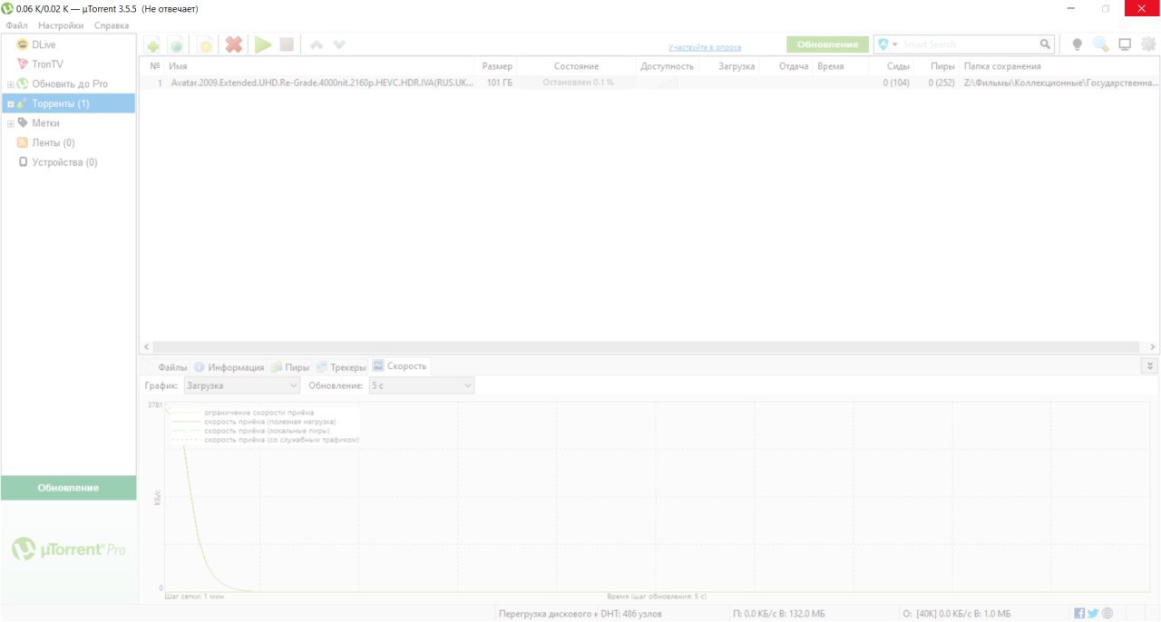Open the Справка menu
Screen dimensions: 1161x622
pos(112,25)
